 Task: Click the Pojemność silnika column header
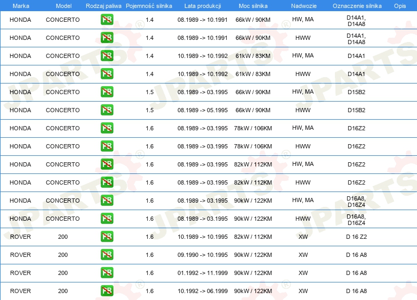tap(149, 6)
